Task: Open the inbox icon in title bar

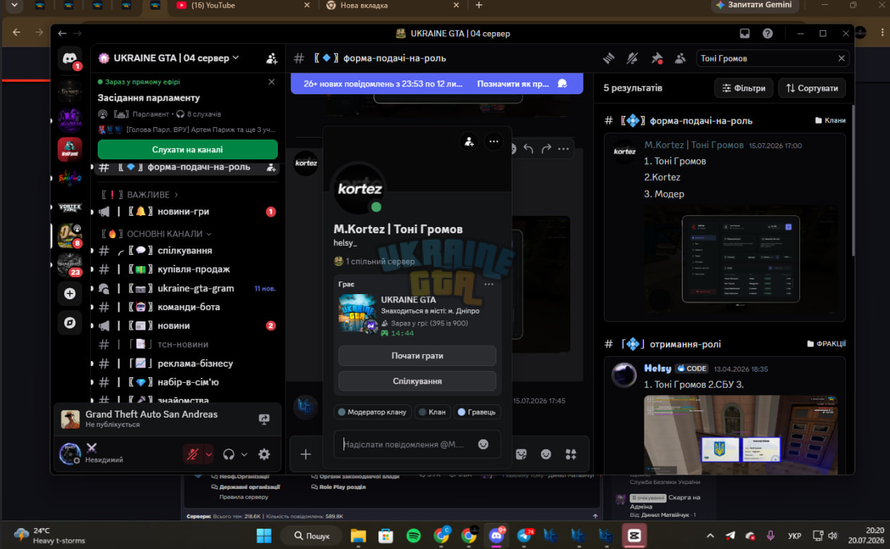Action: tap(745, 34)
